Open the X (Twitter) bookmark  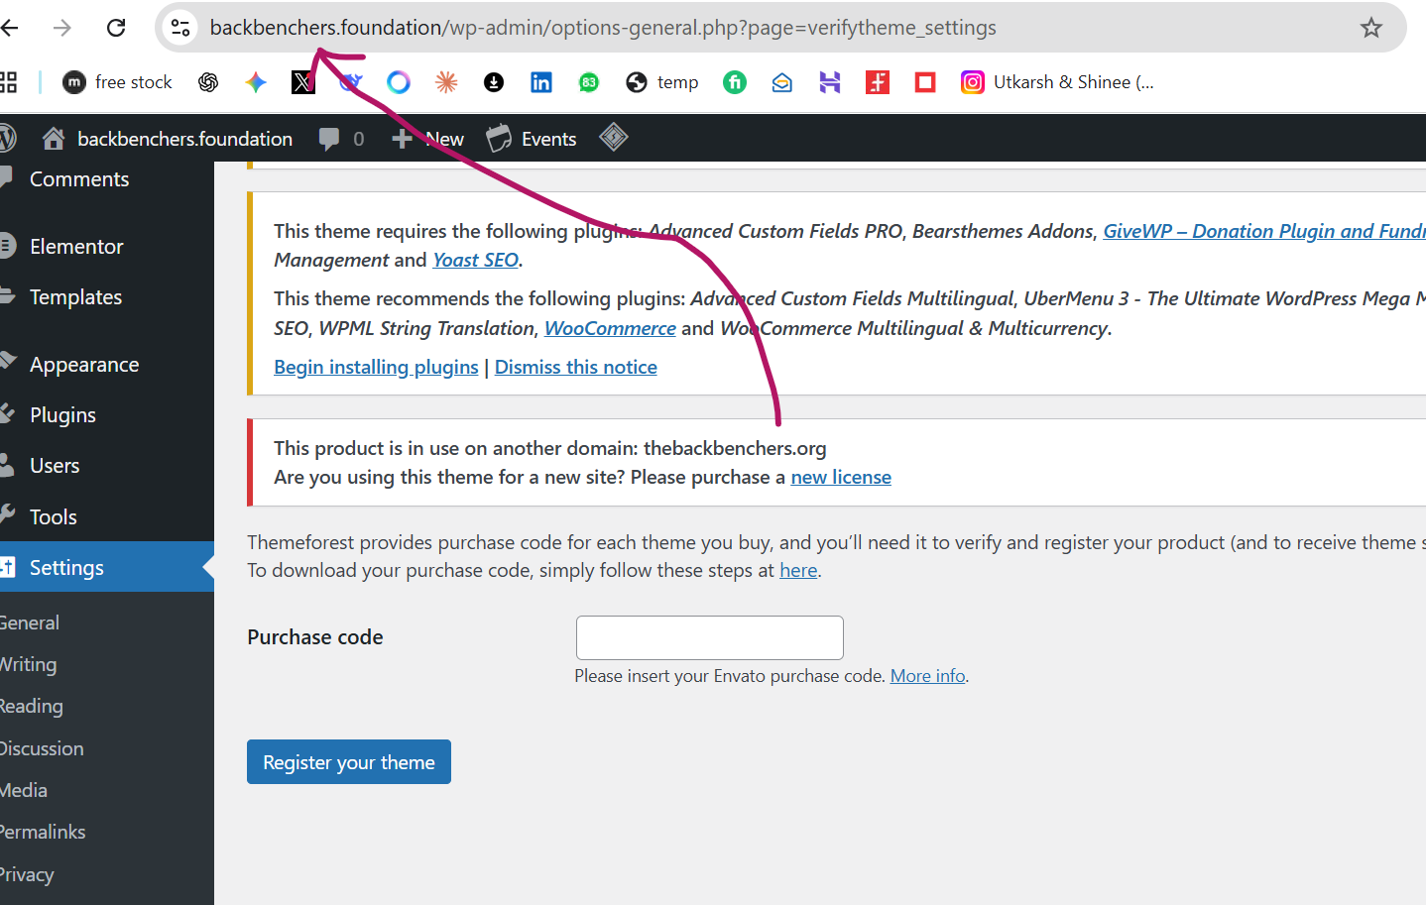click(x=303, y=82)
